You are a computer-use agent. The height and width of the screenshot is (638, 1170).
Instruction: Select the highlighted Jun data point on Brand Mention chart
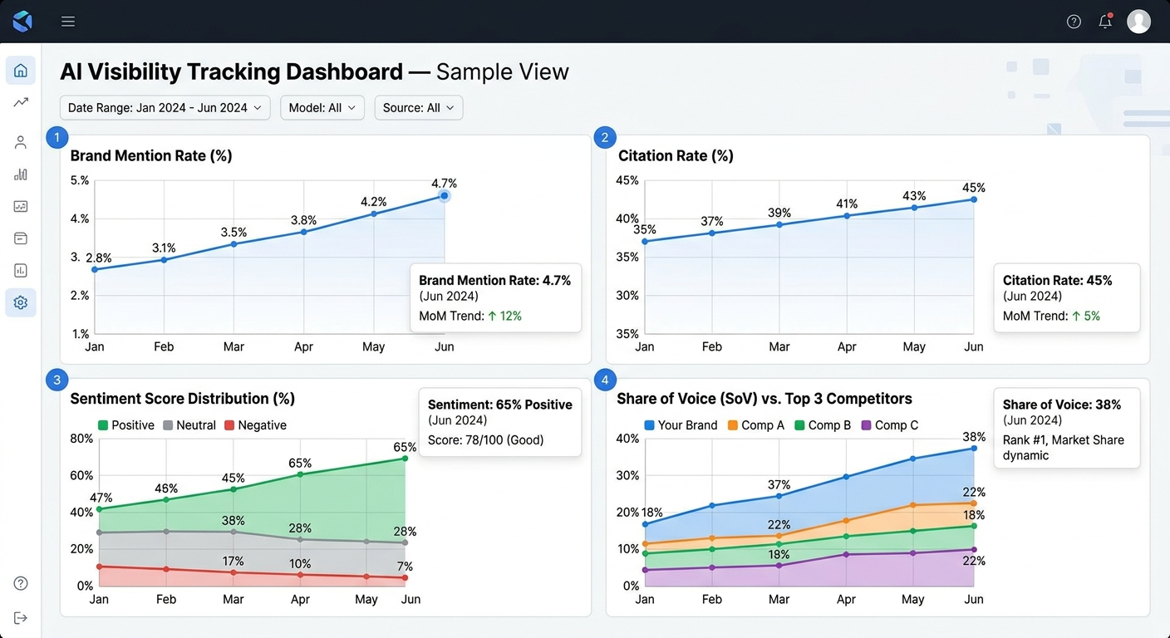444,195
